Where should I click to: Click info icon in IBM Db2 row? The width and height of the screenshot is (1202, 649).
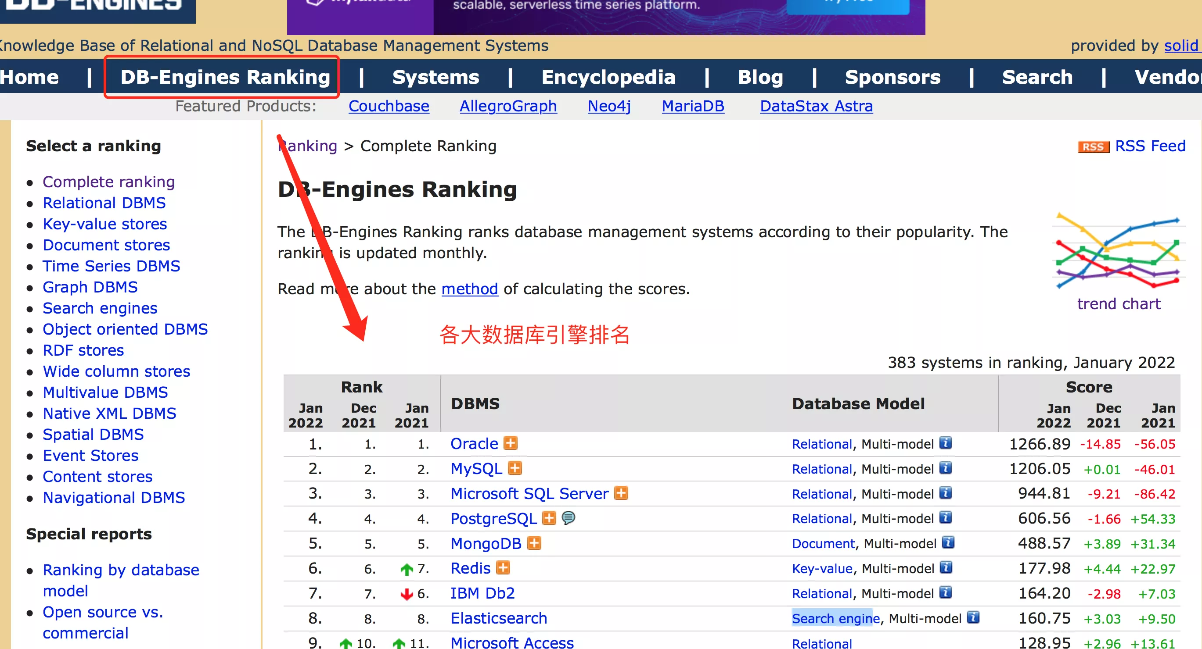tap(945, 592)
